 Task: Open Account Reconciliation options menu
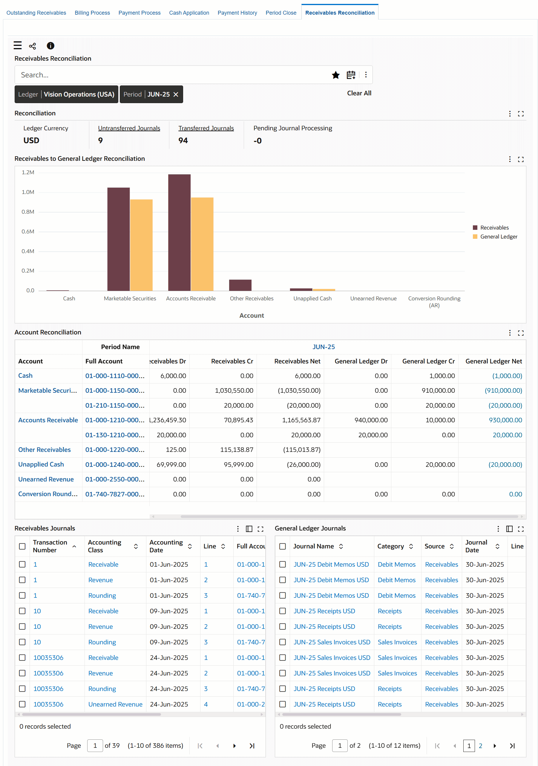[510, 333]
